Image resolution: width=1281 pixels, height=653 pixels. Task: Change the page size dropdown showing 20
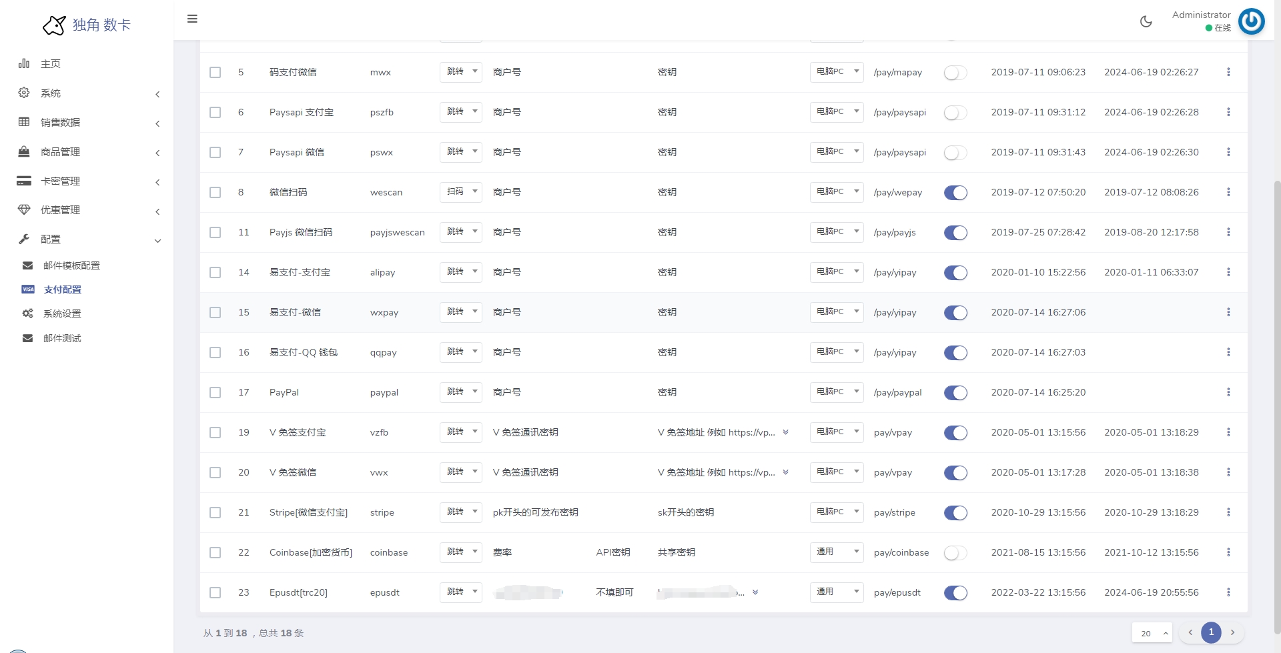(1152, 633)
